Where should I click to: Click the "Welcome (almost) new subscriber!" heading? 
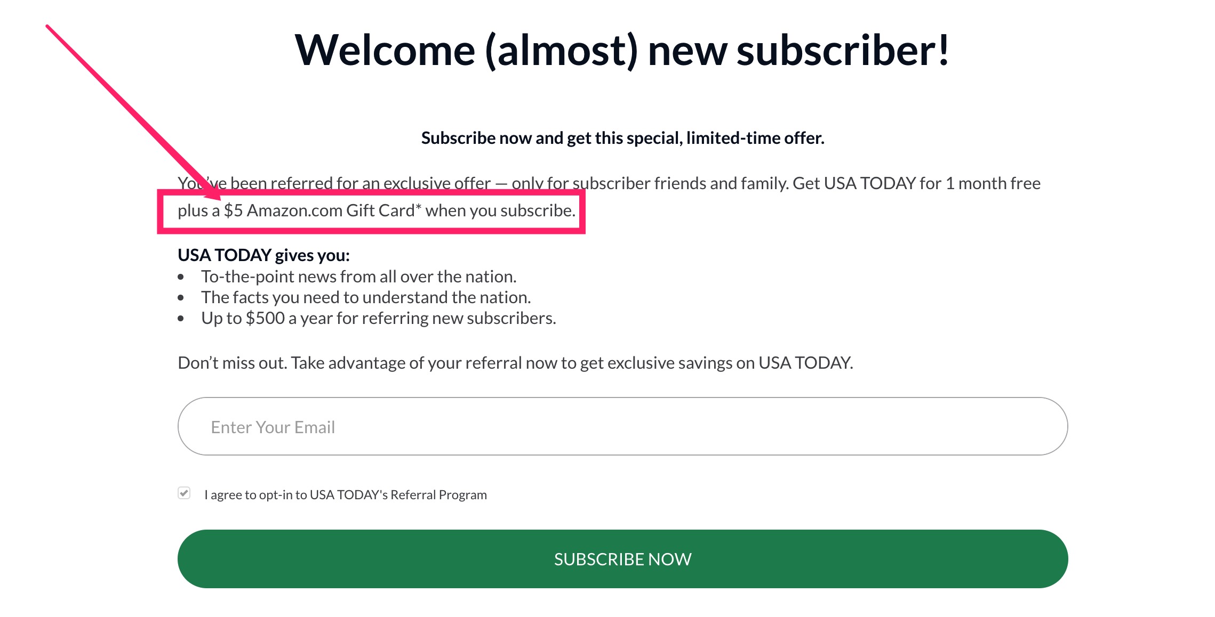click(622, 50)
